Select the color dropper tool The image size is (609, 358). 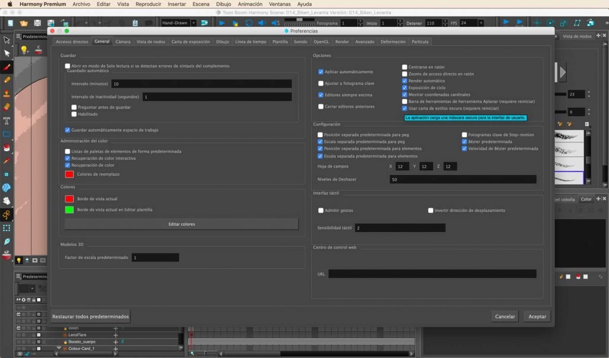pos(7,160)
